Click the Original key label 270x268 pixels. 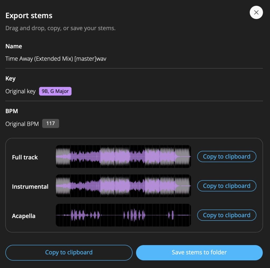pyautogui.click(x=20, y=91)
